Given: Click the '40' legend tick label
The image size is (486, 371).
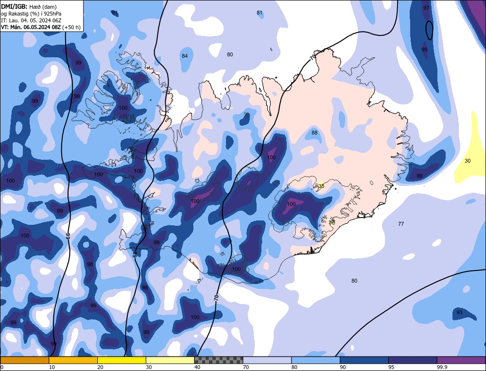Looking at the screenshot, I should (x=197, y=367).
